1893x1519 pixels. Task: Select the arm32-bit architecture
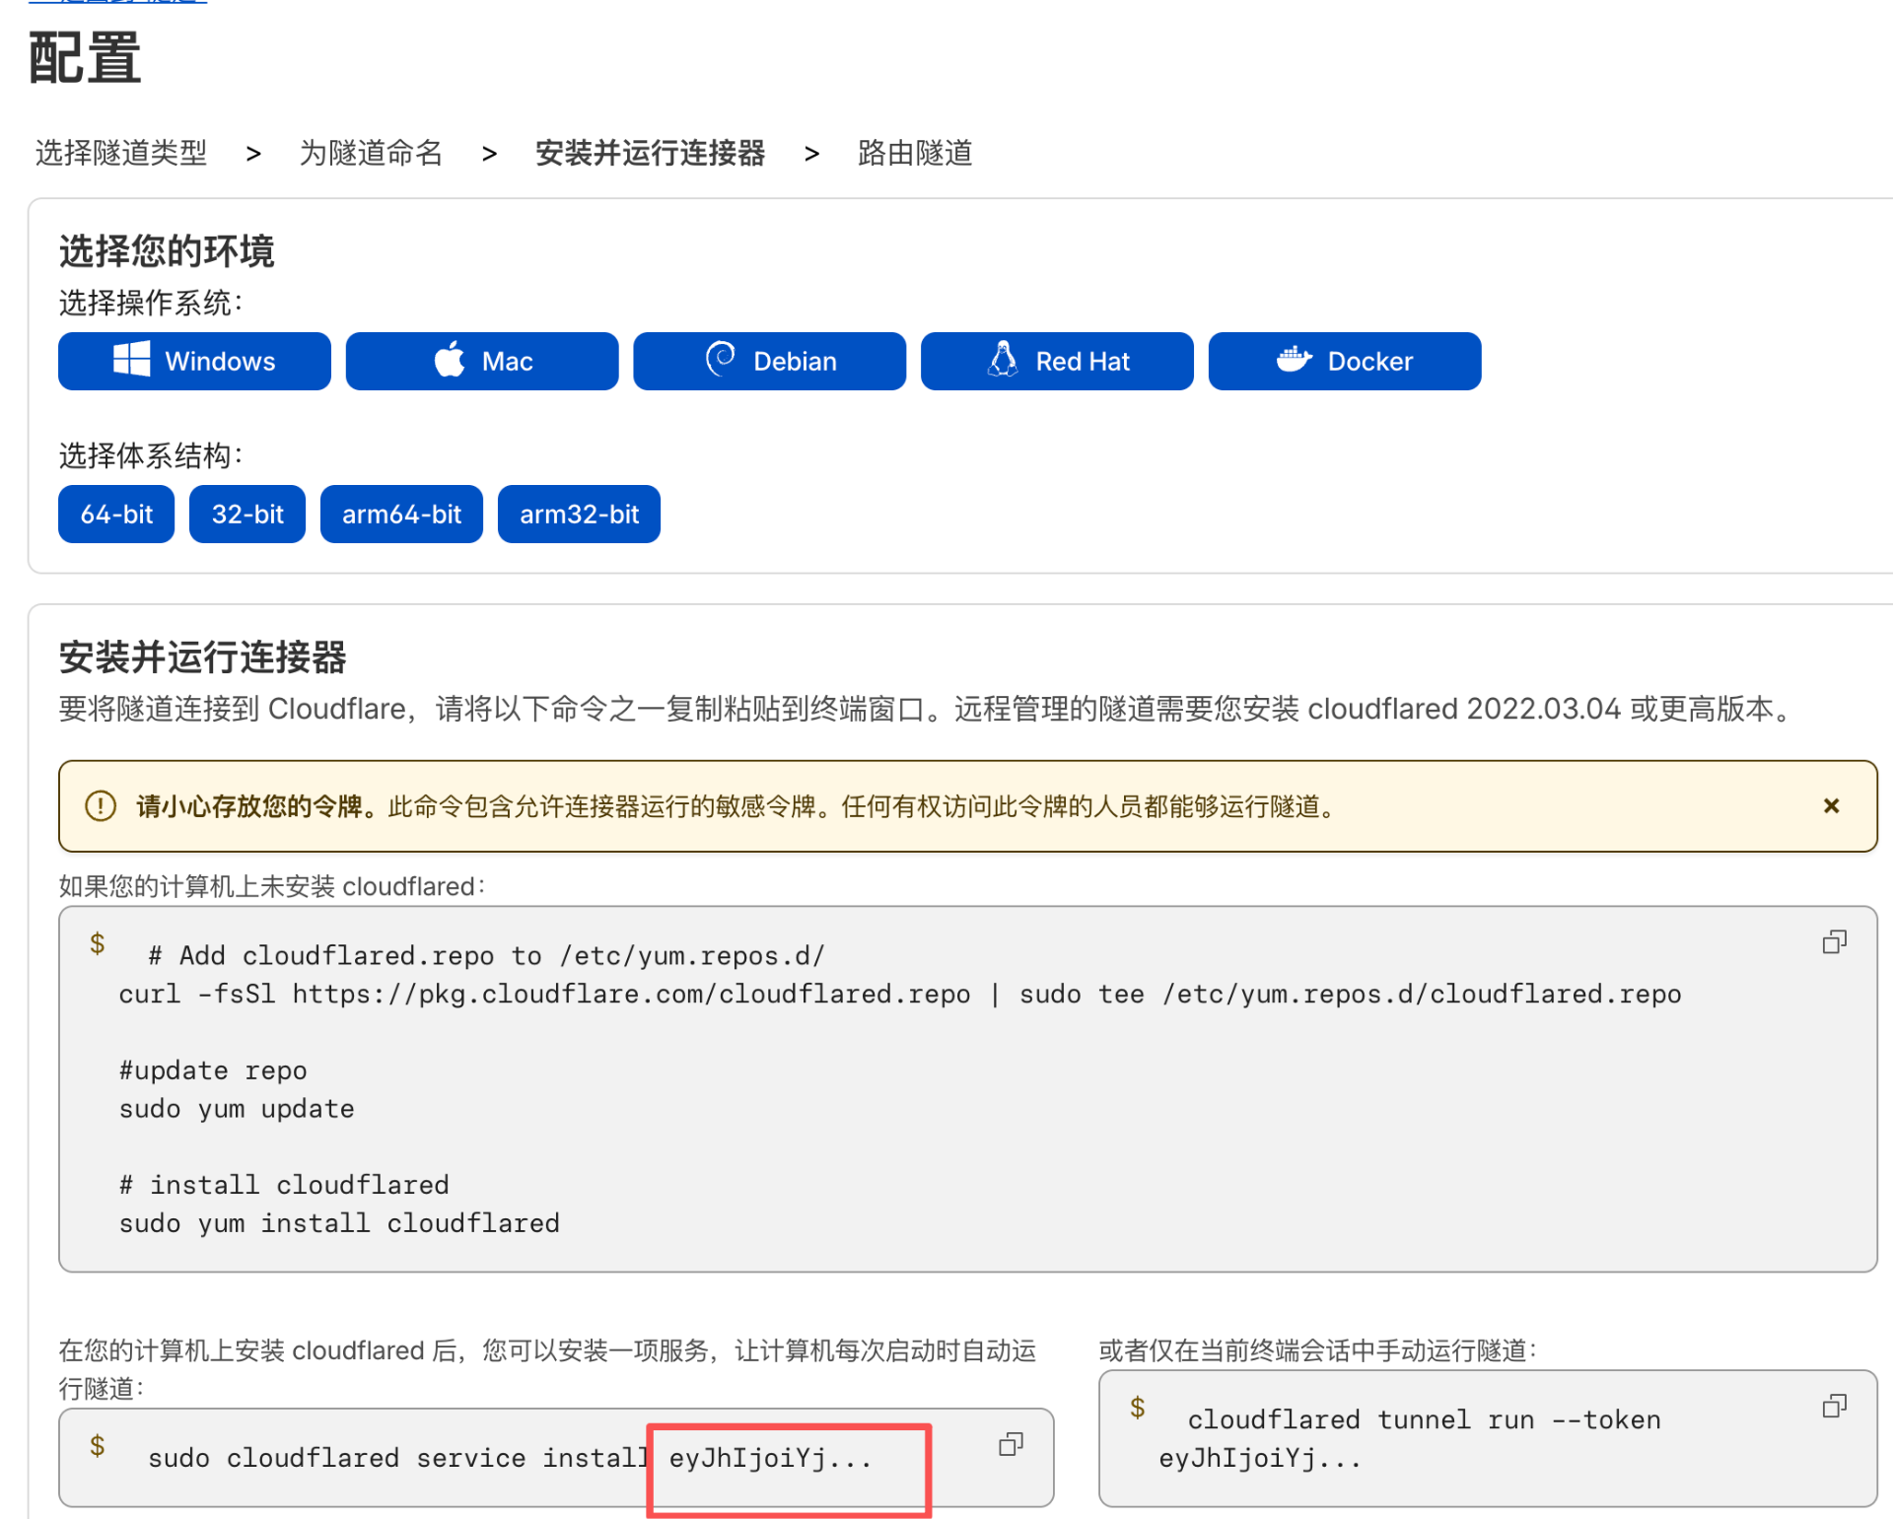(579, 514)
